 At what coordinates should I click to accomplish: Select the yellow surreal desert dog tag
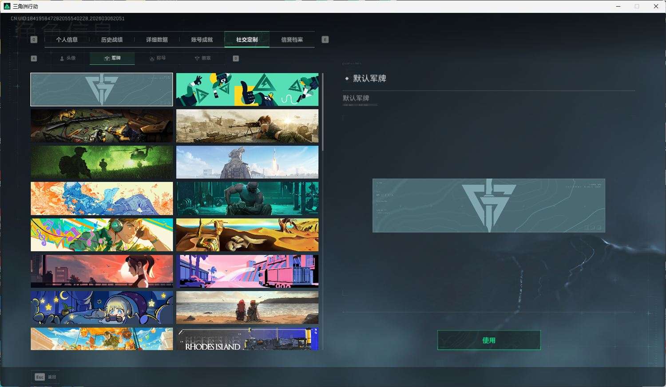247,235
